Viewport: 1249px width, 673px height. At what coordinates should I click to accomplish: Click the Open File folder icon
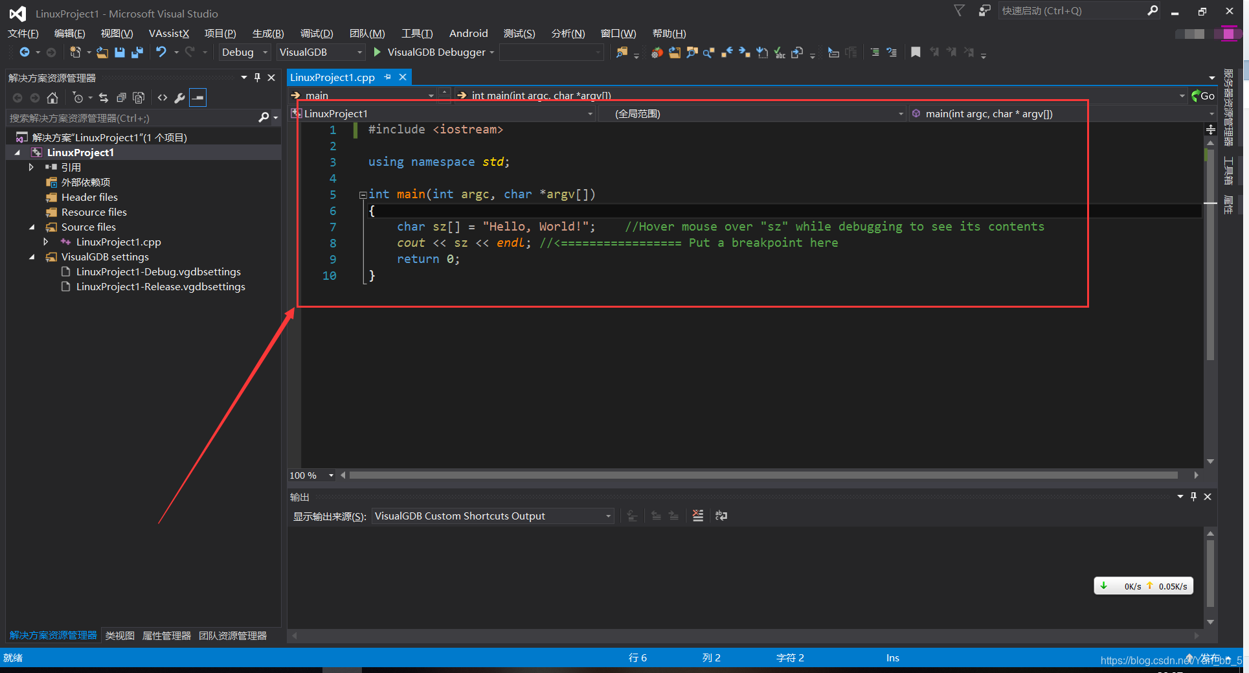point(102,52)
